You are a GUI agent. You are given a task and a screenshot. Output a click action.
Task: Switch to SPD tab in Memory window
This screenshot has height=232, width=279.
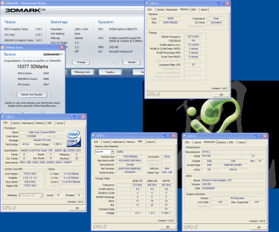coord(194,9)
